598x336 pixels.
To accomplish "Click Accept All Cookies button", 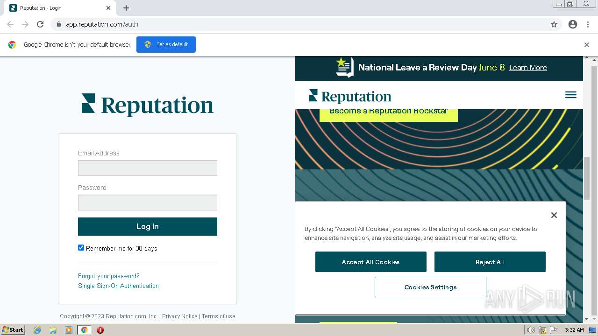I will (x=371, y=262).
